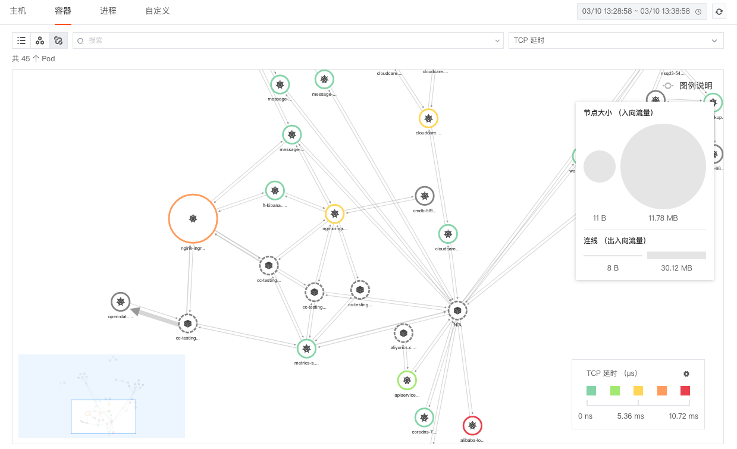The image size is (737, 449).
Task: Open the TCP 延时 legend settings gear
Action: pyautogui.click(x=686, y=373)
